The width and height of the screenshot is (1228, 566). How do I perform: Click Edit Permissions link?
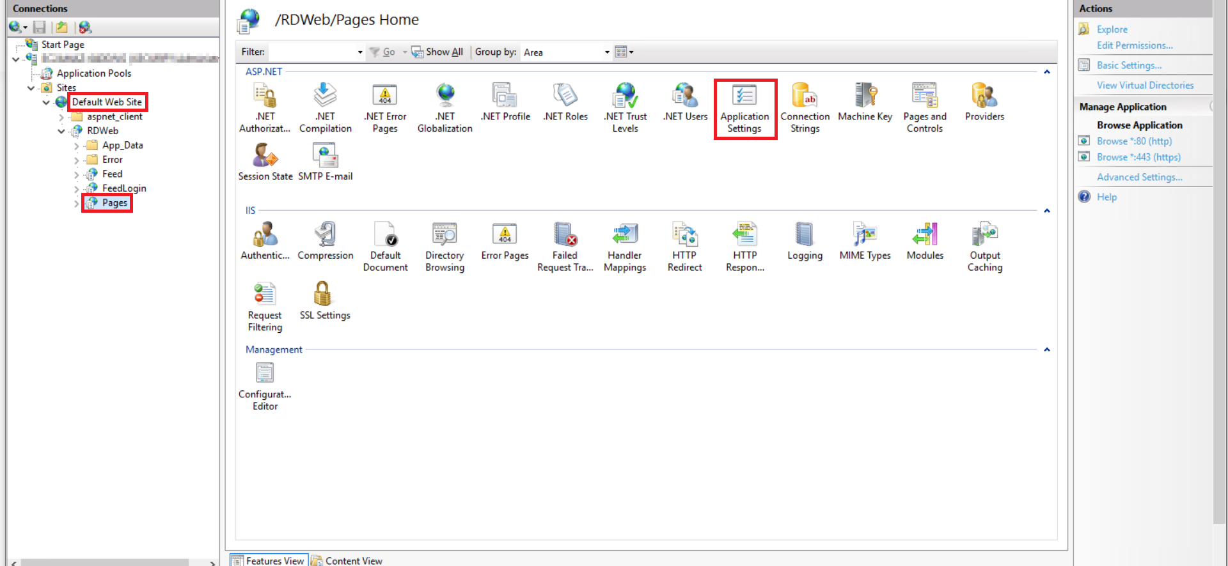point(1135,45)
